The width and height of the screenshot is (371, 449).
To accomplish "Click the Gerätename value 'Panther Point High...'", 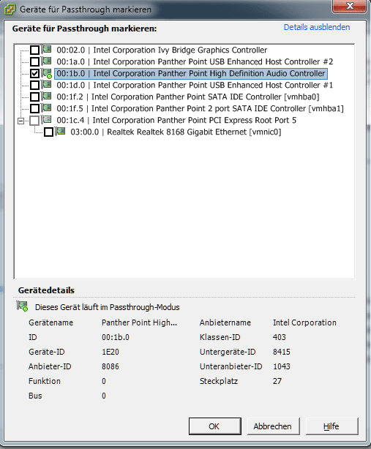I will coord(139,322).
